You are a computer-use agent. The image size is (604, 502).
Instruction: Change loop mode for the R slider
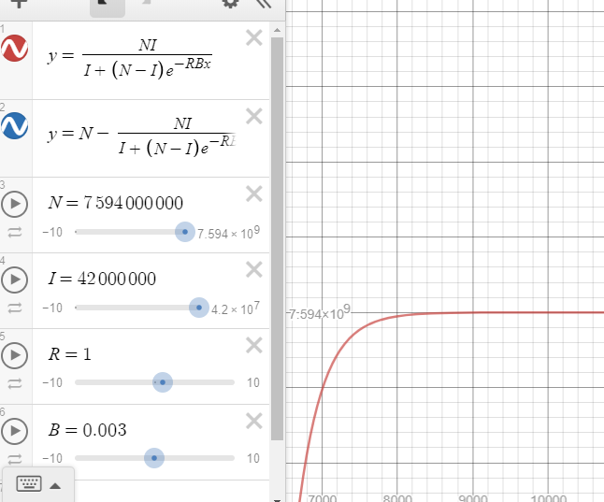pos(14,382)
